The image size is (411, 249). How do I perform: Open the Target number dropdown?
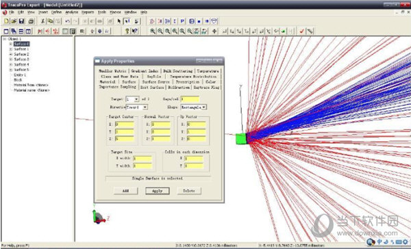(136, 99)
